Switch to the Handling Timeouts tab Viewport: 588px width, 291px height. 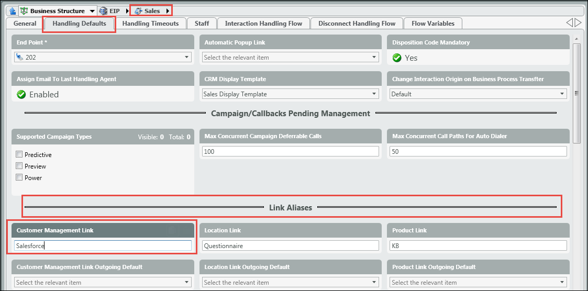pos(150,24)
